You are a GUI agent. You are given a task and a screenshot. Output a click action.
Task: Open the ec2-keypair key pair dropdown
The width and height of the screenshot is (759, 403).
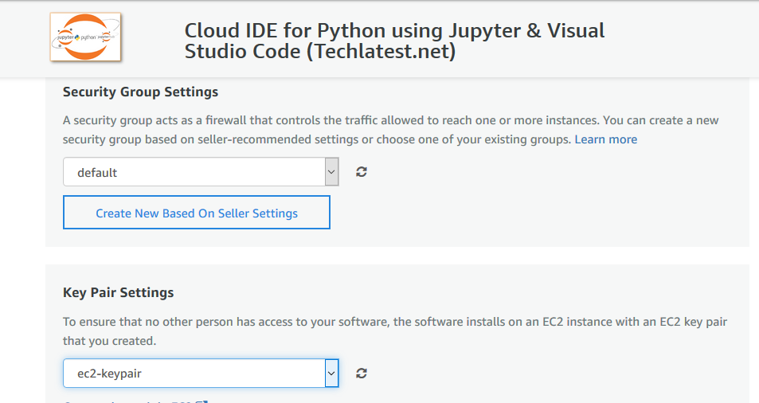(x=201, y=373)
